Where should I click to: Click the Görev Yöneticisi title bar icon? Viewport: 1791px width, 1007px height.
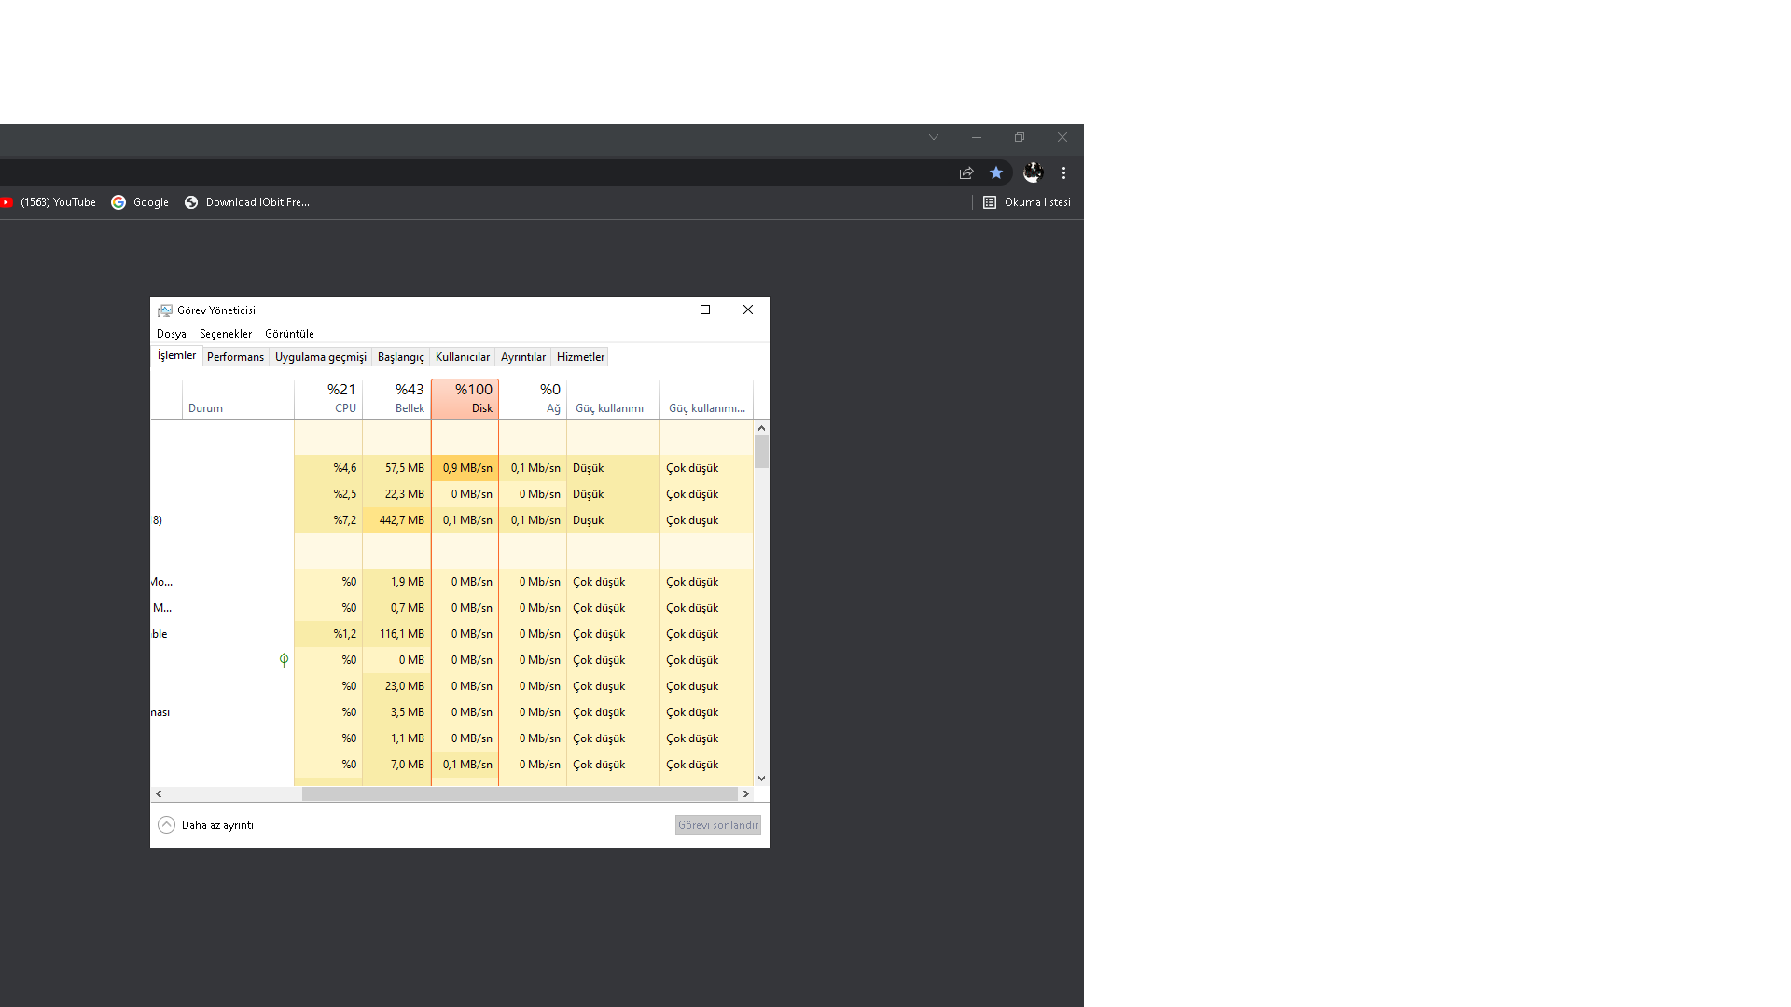click(165, 310)
